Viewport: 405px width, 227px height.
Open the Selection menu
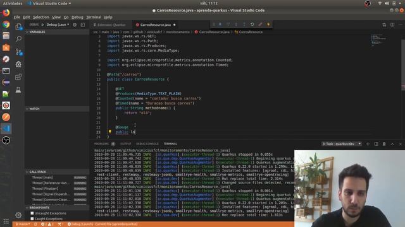[x=40, y=17]
